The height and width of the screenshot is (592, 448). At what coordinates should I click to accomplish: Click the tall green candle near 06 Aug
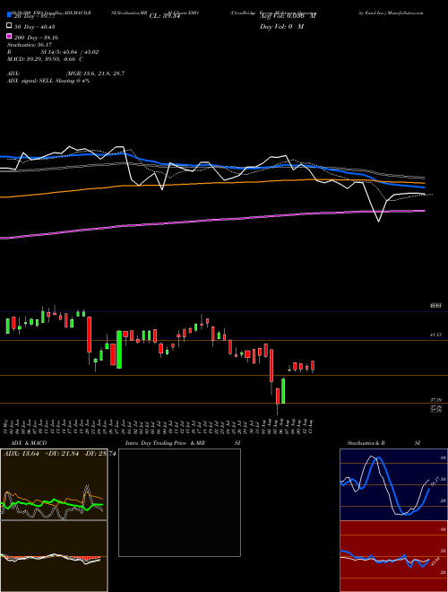point(283,391)
